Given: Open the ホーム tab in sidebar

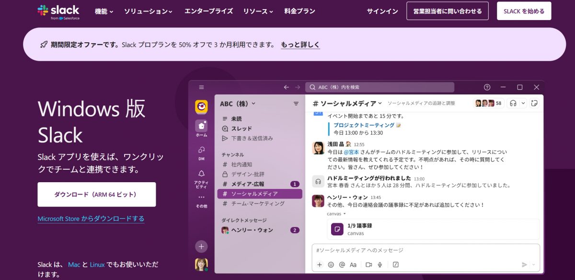Looking at the screenshot, I should tap(201, 128).
